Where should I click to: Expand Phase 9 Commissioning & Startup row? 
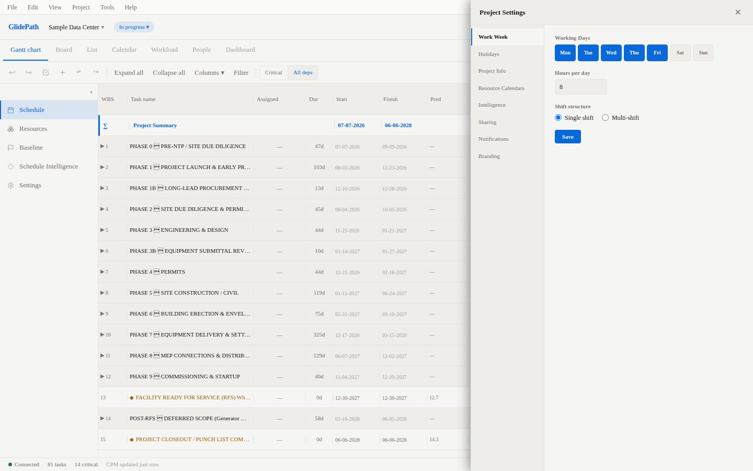(102, 377)
